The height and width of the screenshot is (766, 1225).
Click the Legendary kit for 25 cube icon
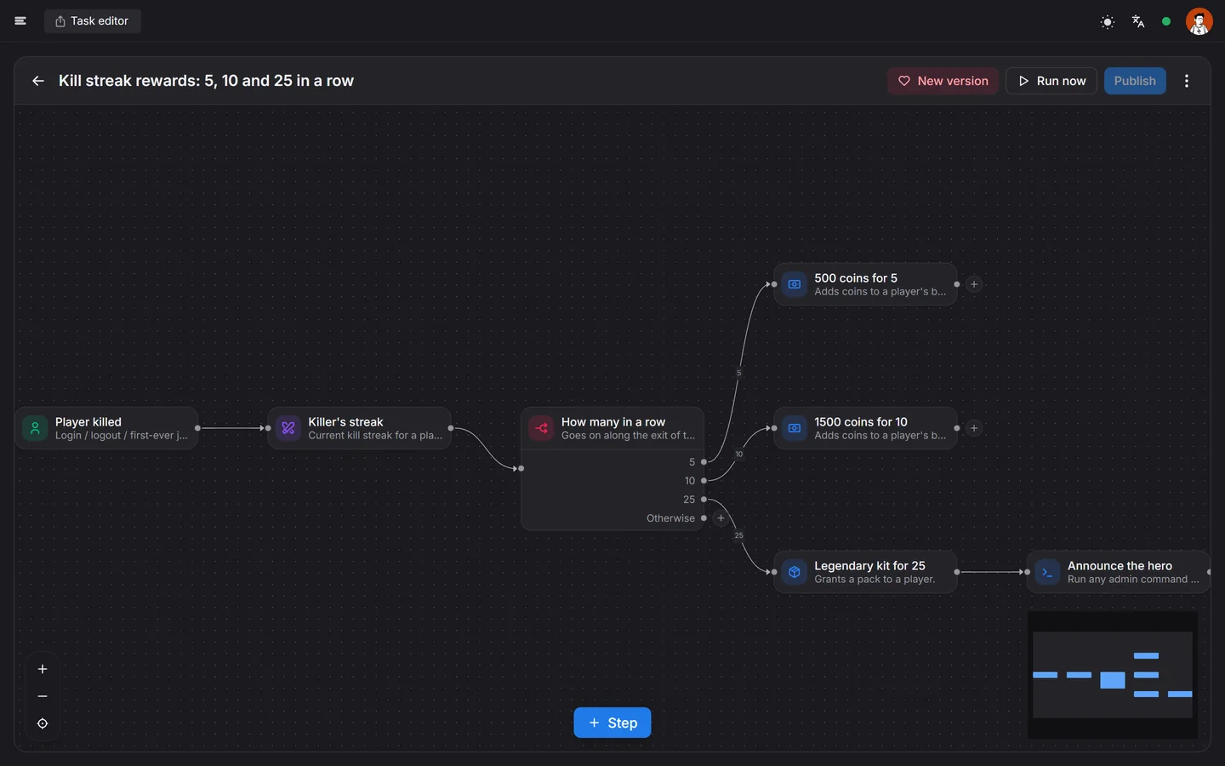tap(795, 572)
